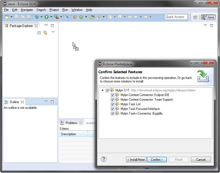Screen dimensions: 220x173
Task: Sort by the Description column header
Action: (77, 134)
